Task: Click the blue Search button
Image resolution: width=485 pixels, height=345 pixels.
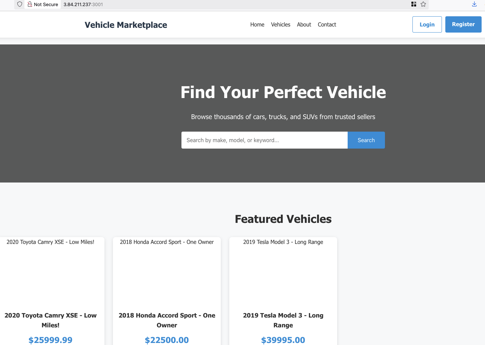Action: (366, 140)
